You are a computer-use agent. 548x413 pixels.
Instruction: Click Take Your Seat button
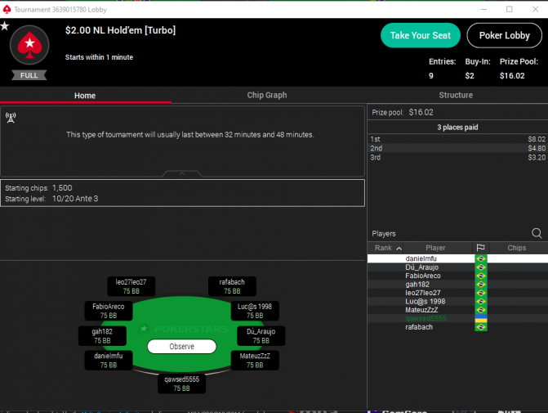(421, 35)
